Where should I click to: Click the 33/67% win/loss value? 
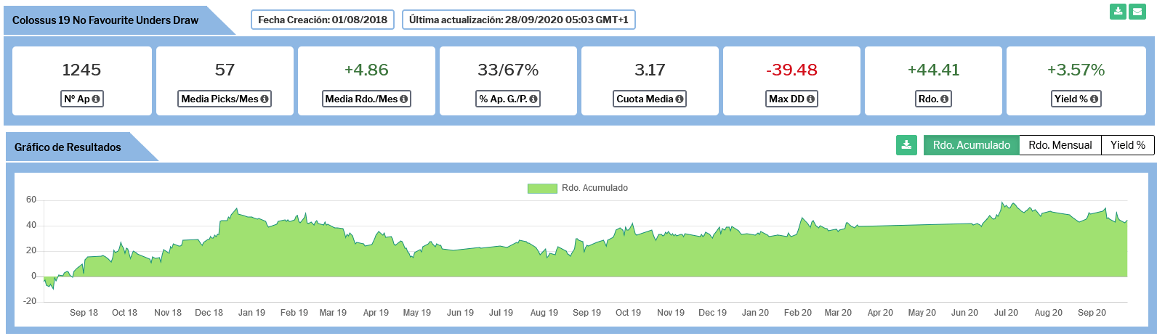click(x=508, y=70)
